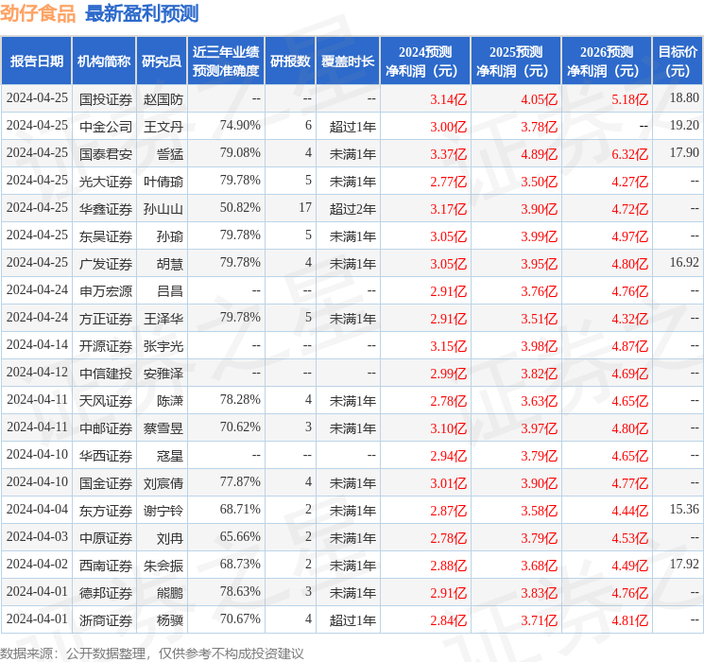This screenshot has width=704, height=662.
Task: Click analyst name 寇星
Action: tap(170, 456)
